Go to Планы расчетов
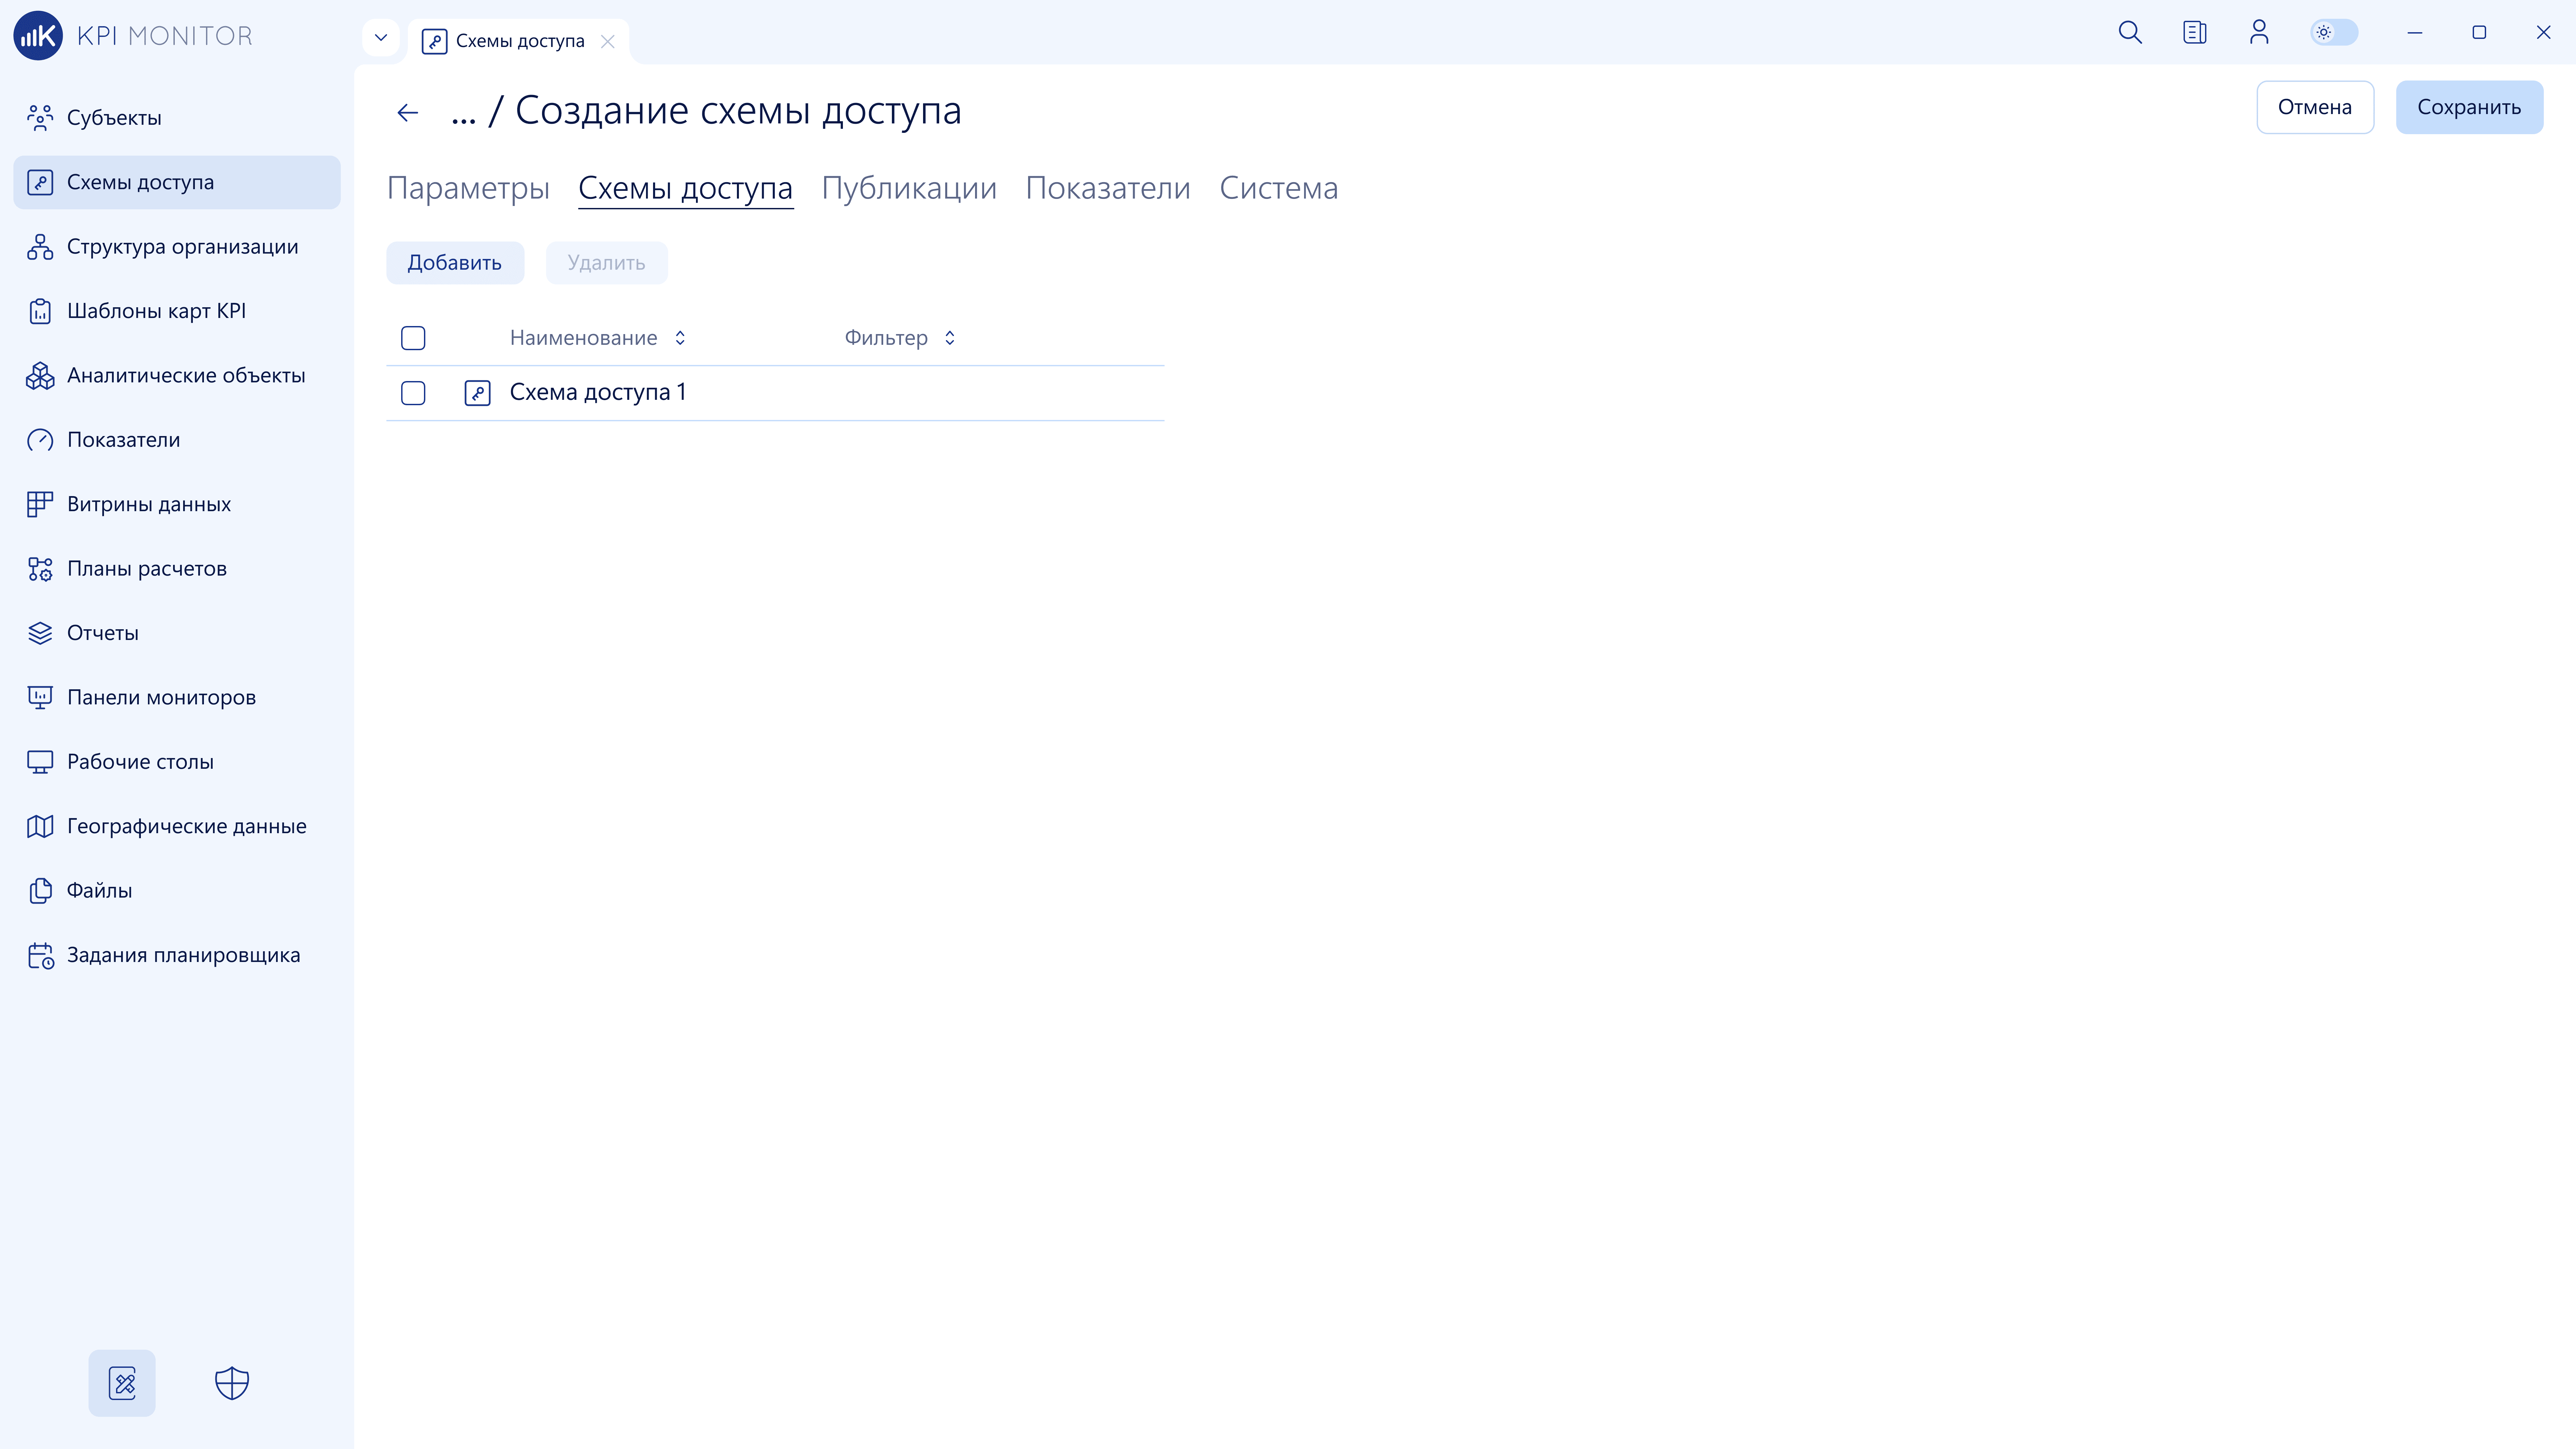 click(x=177, y=569)
